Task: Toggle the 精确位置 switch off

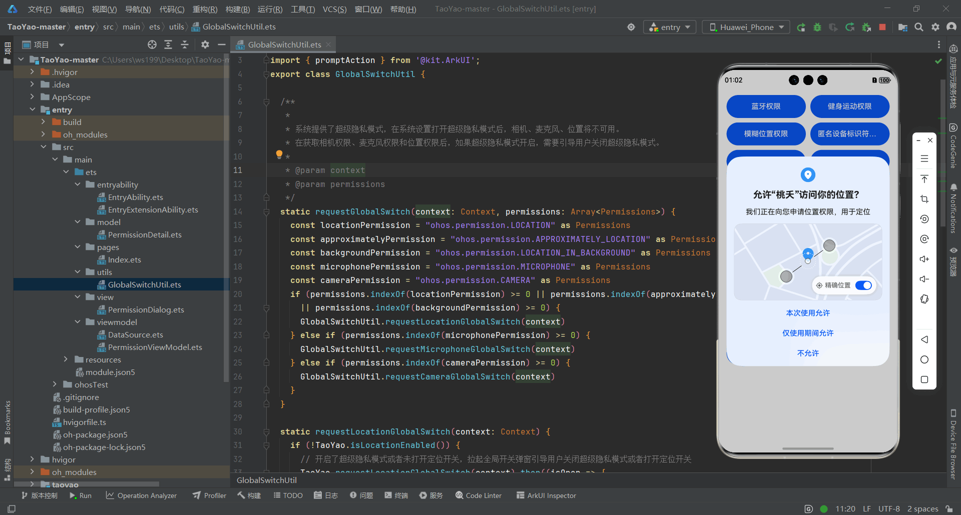Action: tap(864, 285)
